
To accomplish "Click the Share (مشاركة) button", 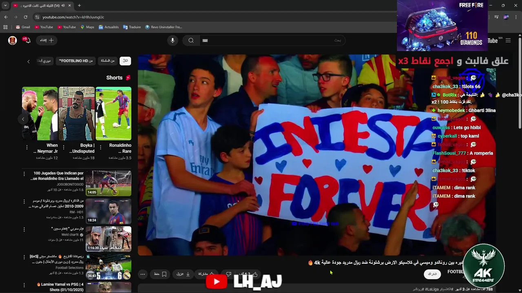I will coord(206,274).
